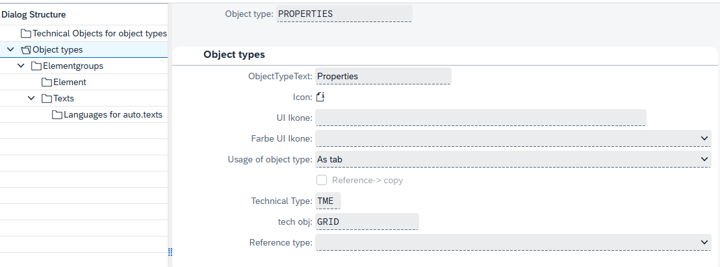720x267 pixels.
Task: Click the UI Ikone input field
Action: (480, 118)
